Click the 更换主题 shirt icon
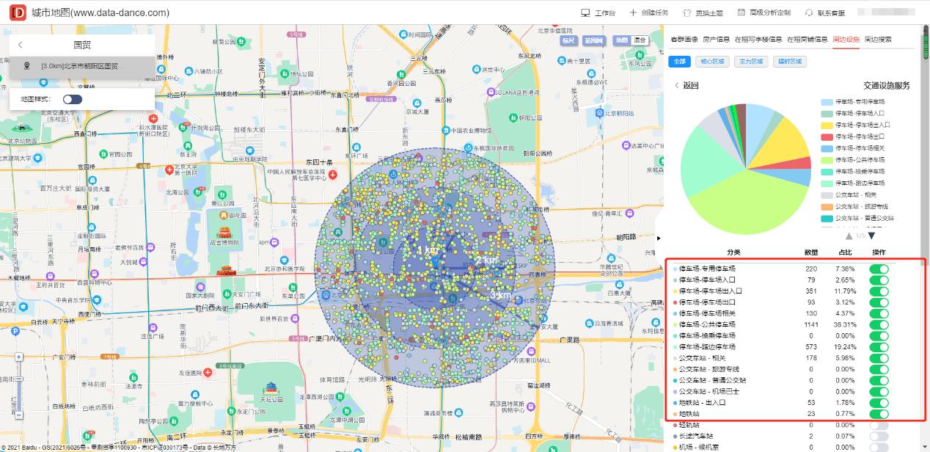The width and height of the screenshot is (930, 452). coord(686,13)
